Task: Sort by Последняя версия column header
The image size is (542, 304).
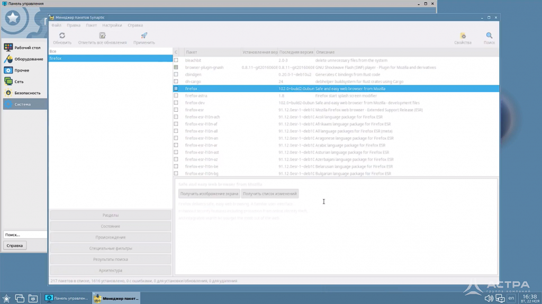Action: coord(296,52)
